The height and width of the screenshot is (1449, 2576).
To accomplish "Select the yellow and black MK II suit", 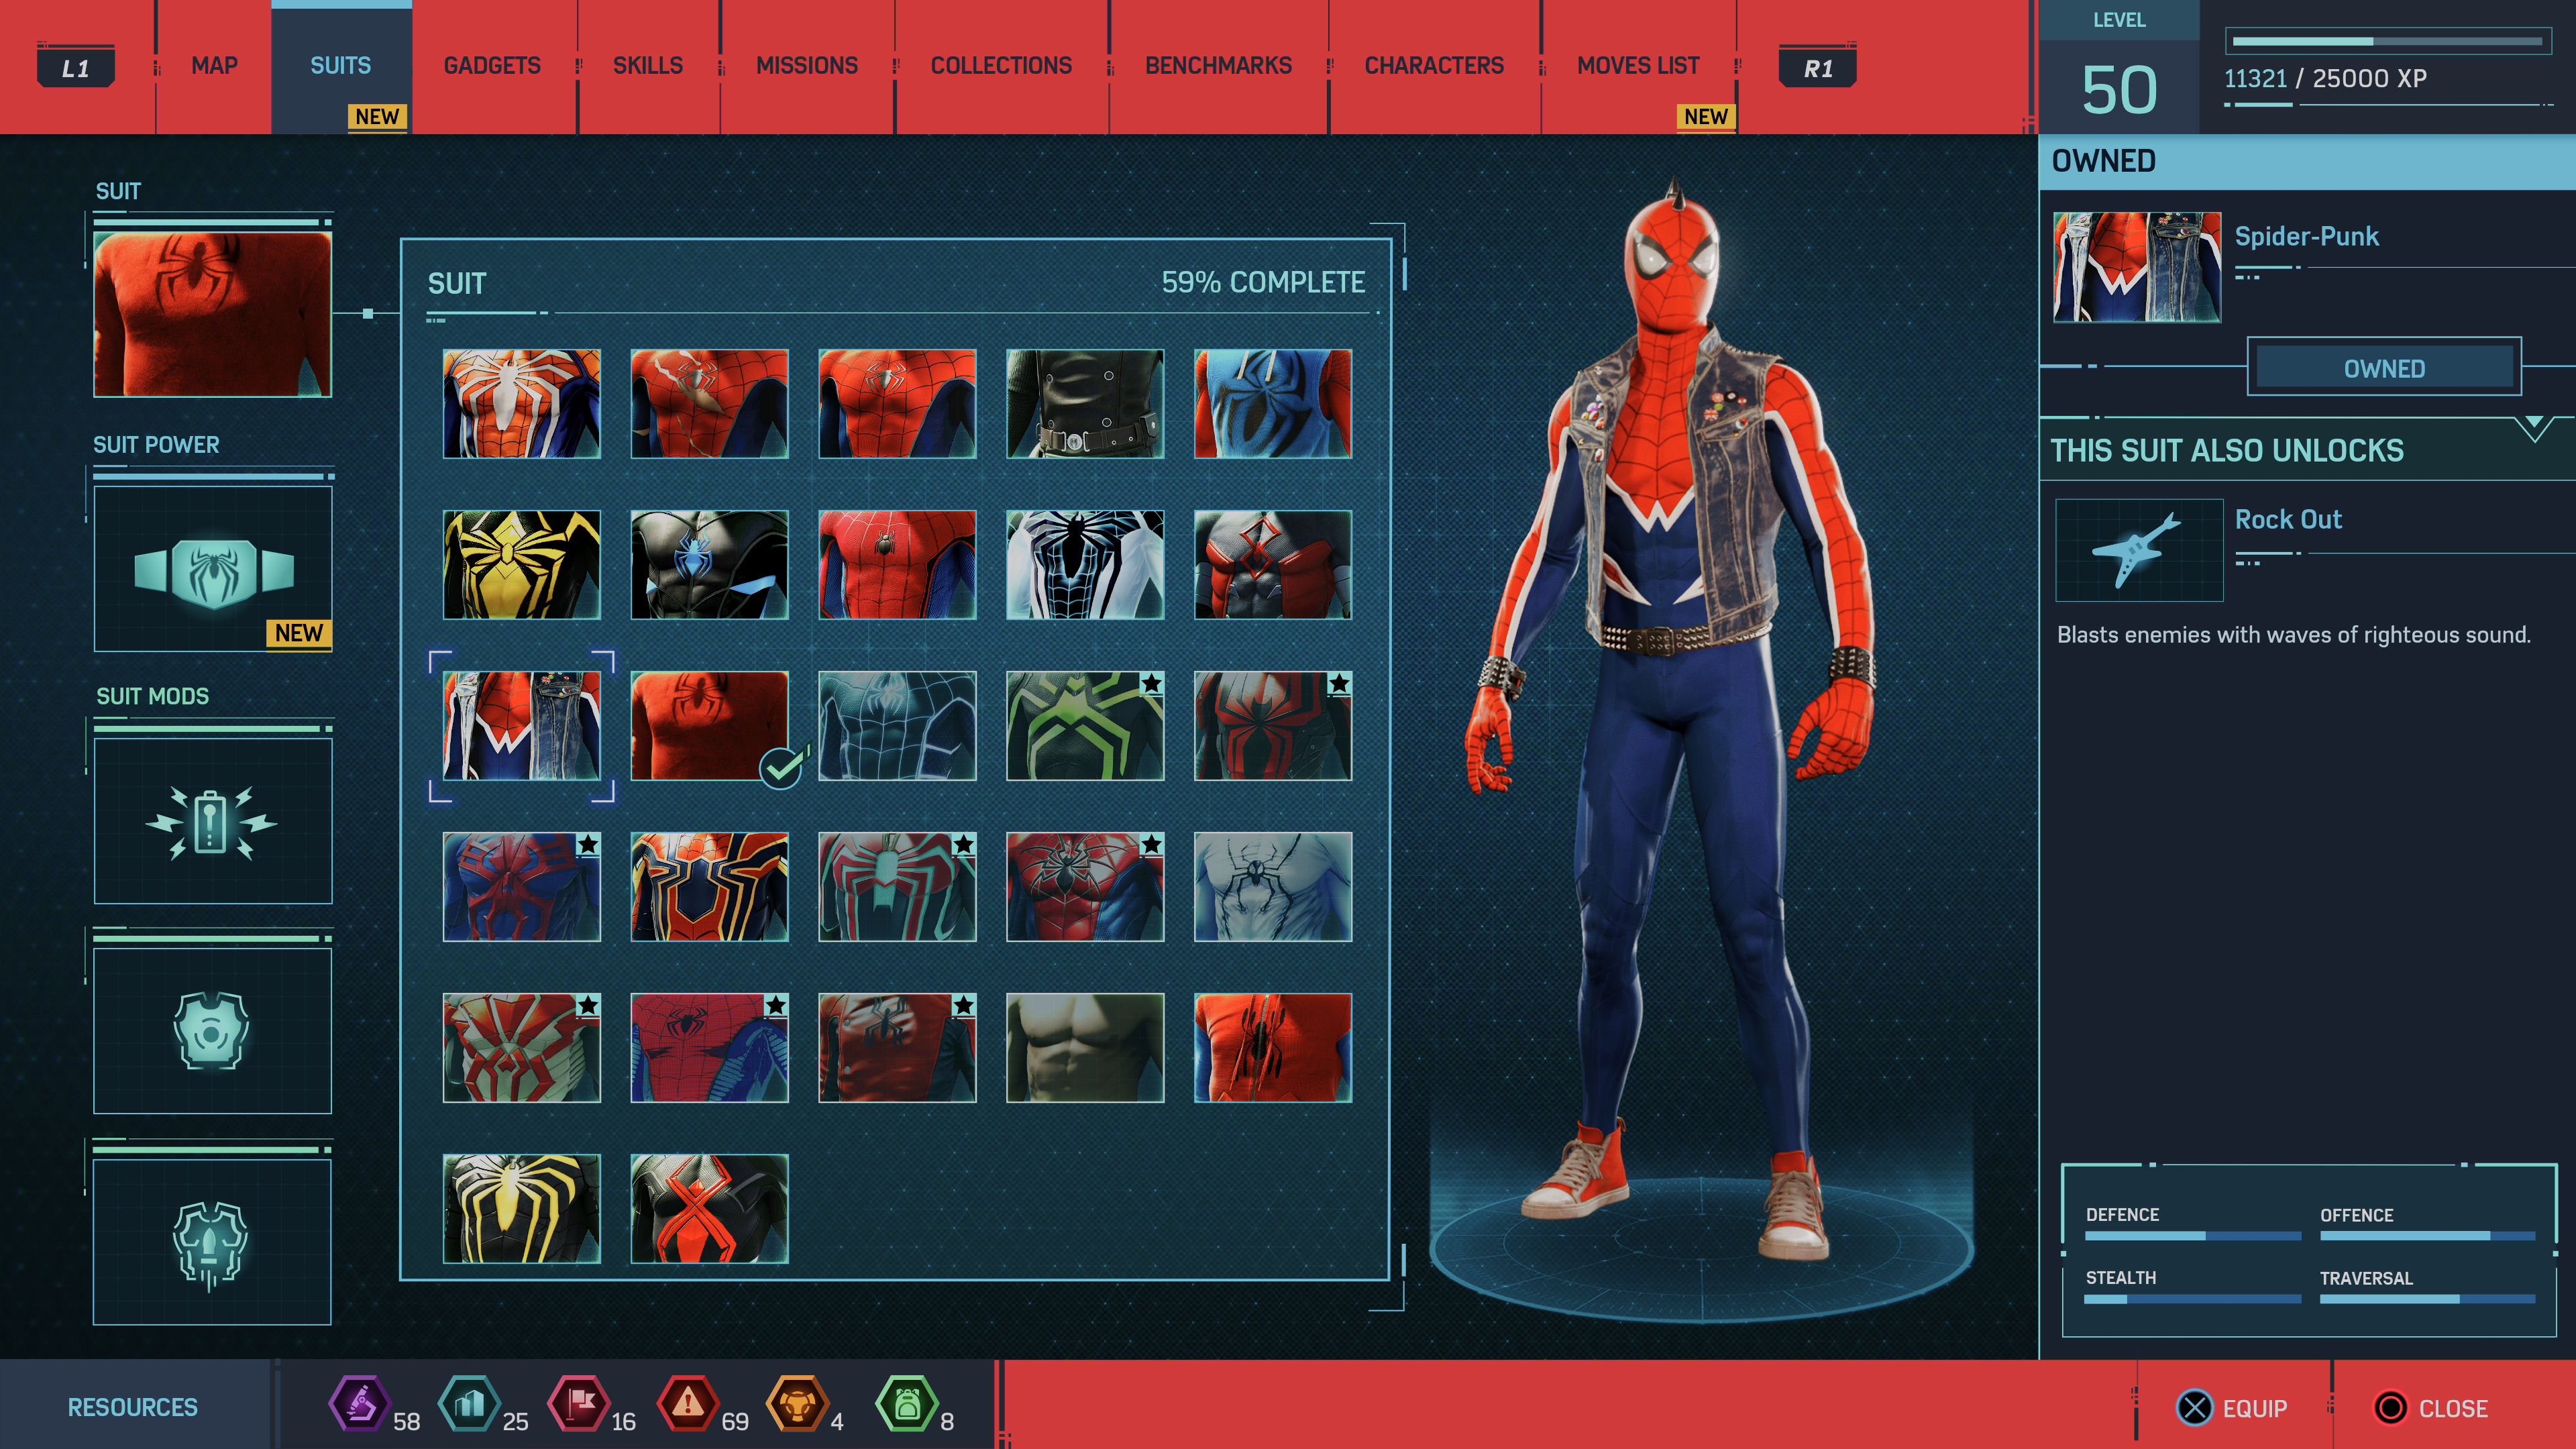I will pyautogui.click(x=522, y=565).
